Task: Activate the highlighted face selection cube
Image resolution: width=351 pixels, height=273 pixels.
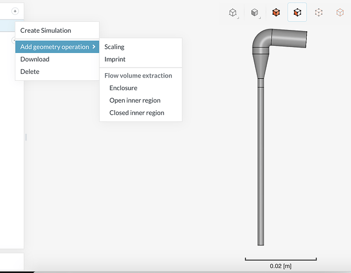Action: click(297, 13)
